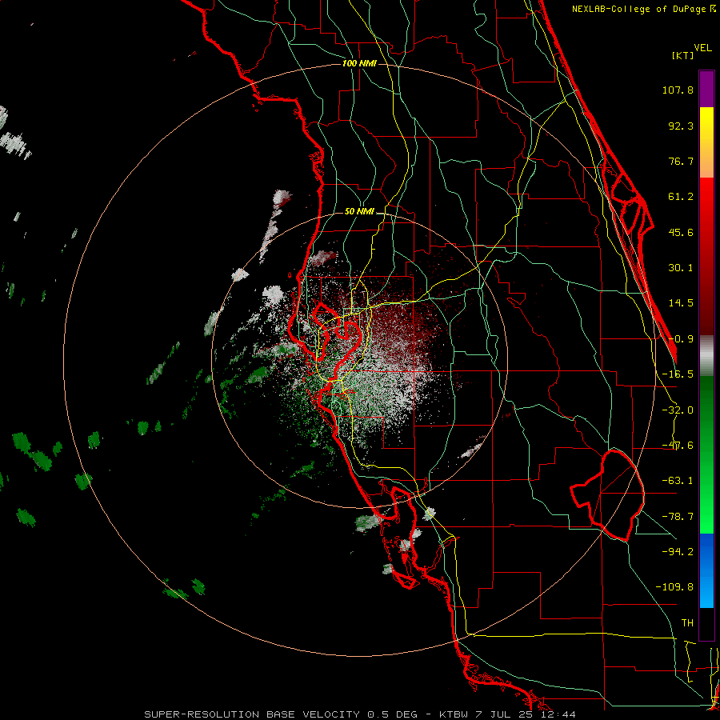
Task: Click the 50 NMI range ring label
Action: pyautogui.click(x=359, y=212)
